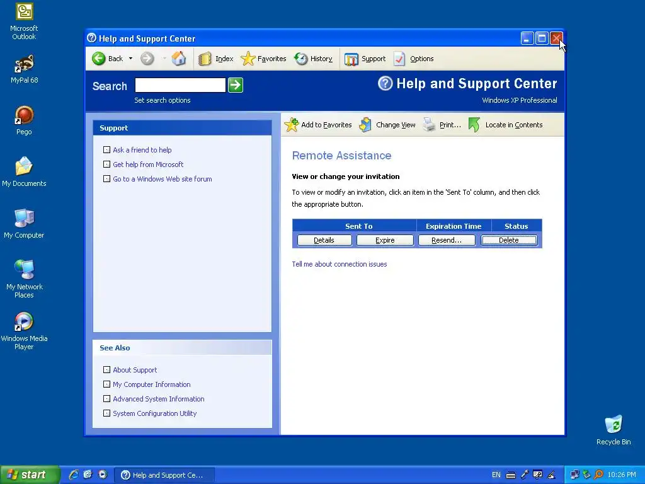Open the Options checklist icon
Viewport: 645px width, 484px height.
click(x=399, y=59)
